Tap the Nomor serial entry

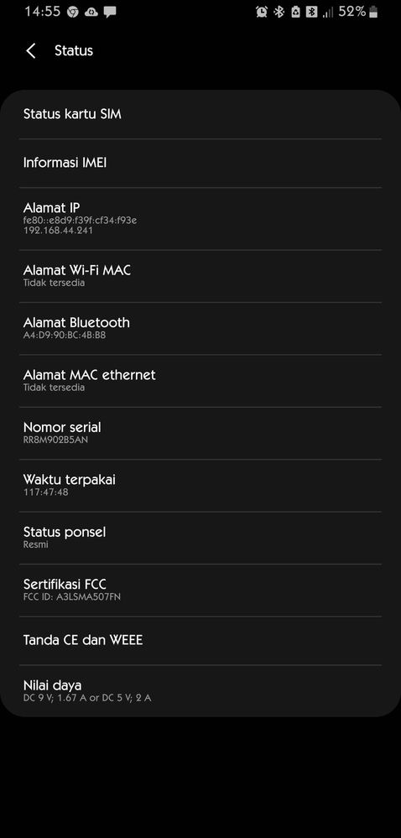pos(200,433)
